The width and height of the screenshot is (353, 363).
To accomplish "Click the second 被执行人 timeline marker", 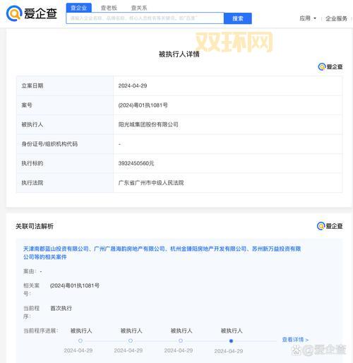I will [x=131, y=340].
